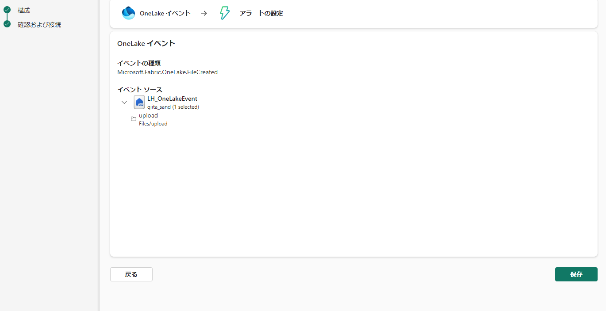Screen dimensions: 606x311
Task: Click the OneLake イベント header label
Action: (165, 13)
